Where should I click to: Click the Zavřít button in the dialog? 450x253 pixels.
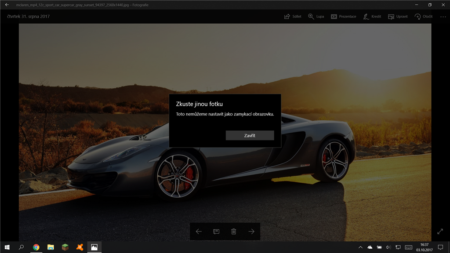click(250, 136)
